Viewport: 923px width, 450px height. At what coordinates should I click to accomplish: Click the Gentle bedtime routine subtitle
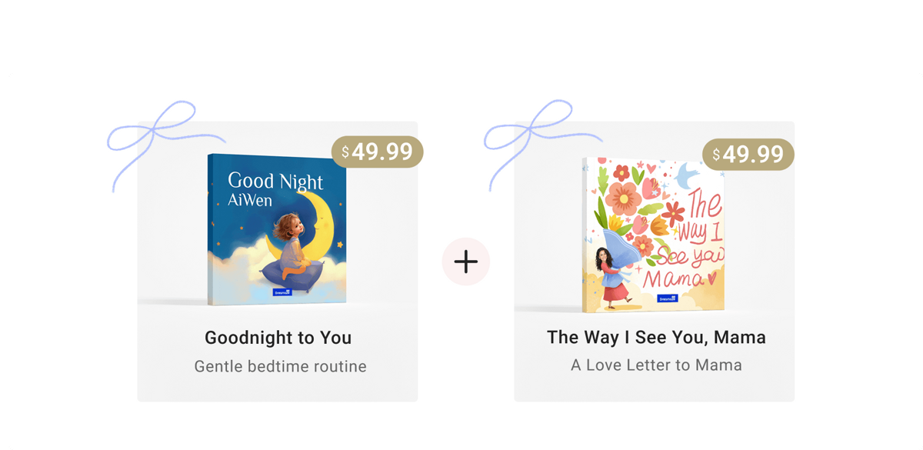(x=280, y=366)
